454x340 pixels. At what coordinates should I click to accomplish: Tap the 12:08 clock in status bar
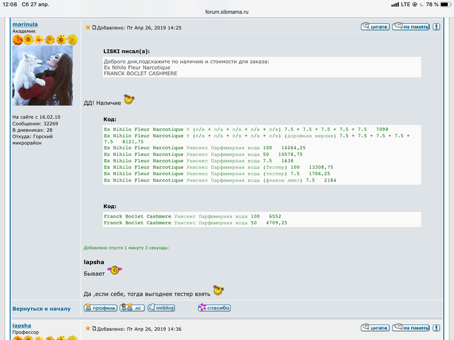tap(10, 5)
